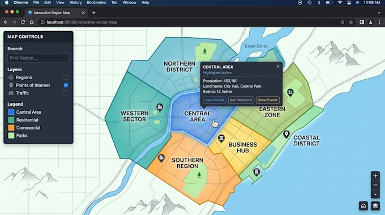Click the Coastal District location pin
This screenshot has width=385, height=215.
pyautogui.click(x=286, y=134)
